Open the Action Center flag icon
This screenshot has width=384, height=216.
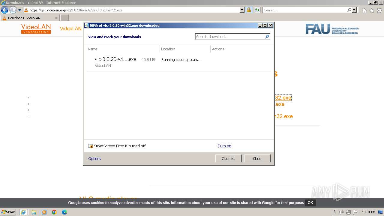[355, 212]
